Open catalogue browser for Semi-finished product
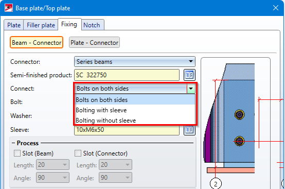Image resolution: width=285 pixels, height=189 pixels. point(189,75)
